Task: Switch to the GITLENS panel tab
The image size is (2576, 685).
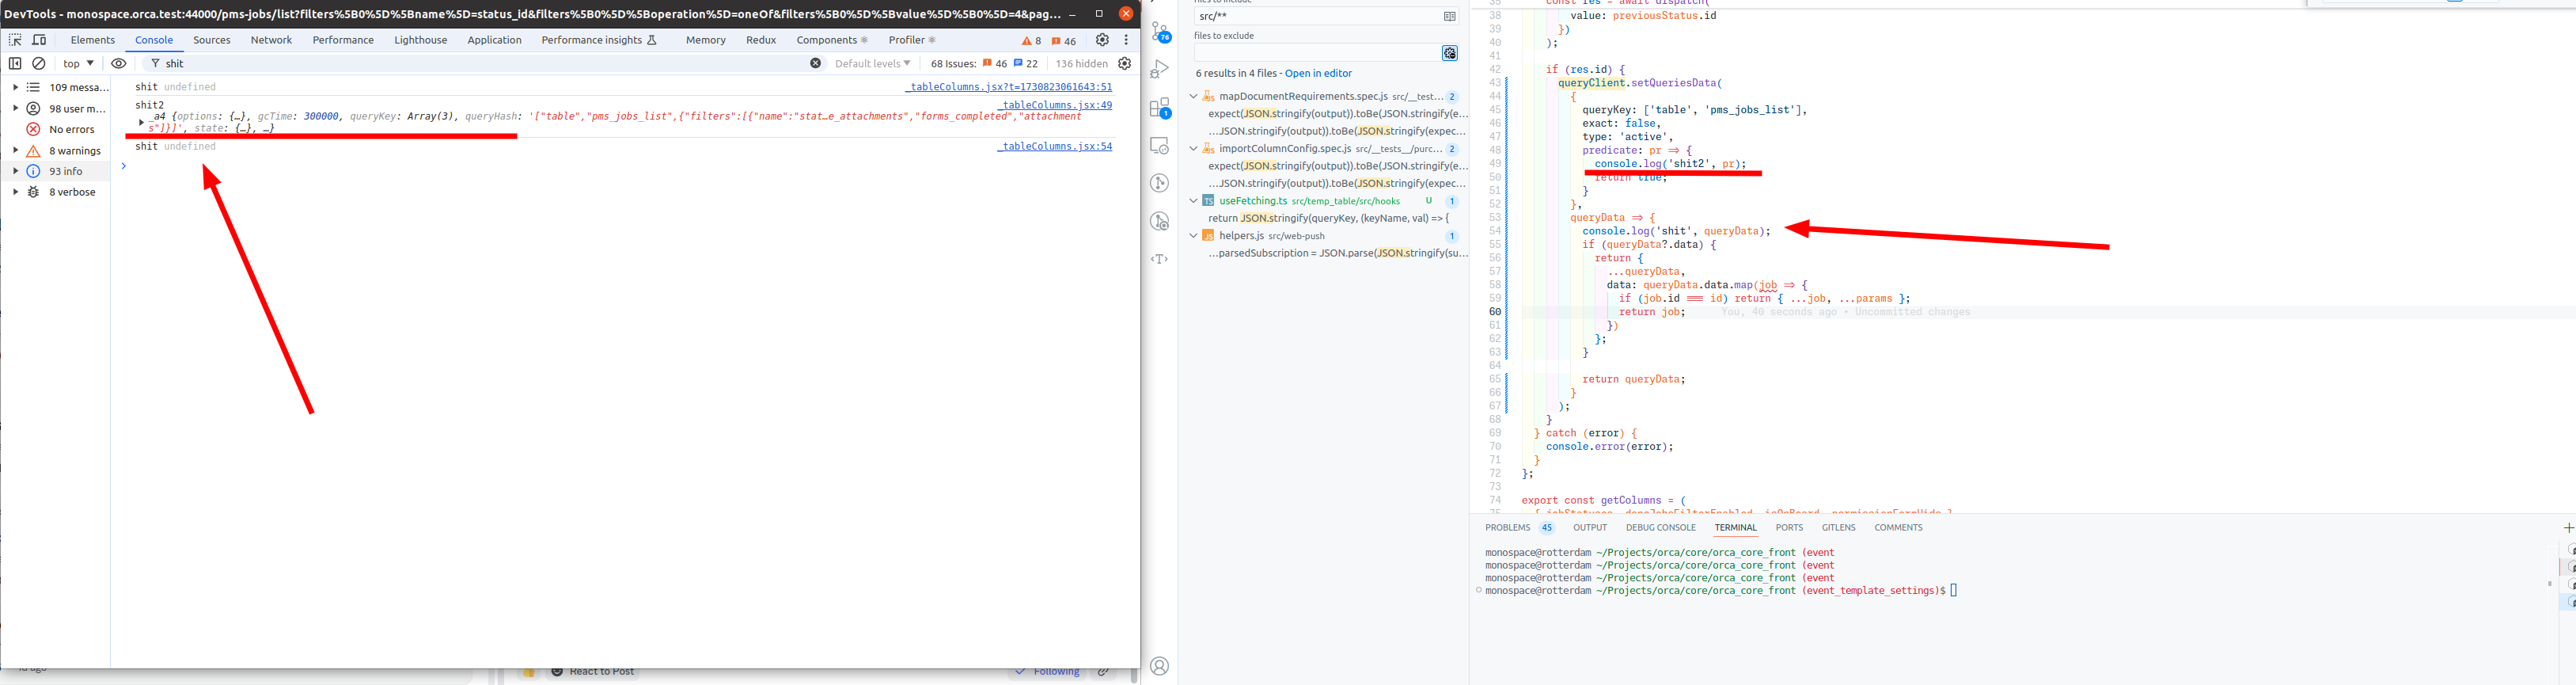Action: 1838,528
